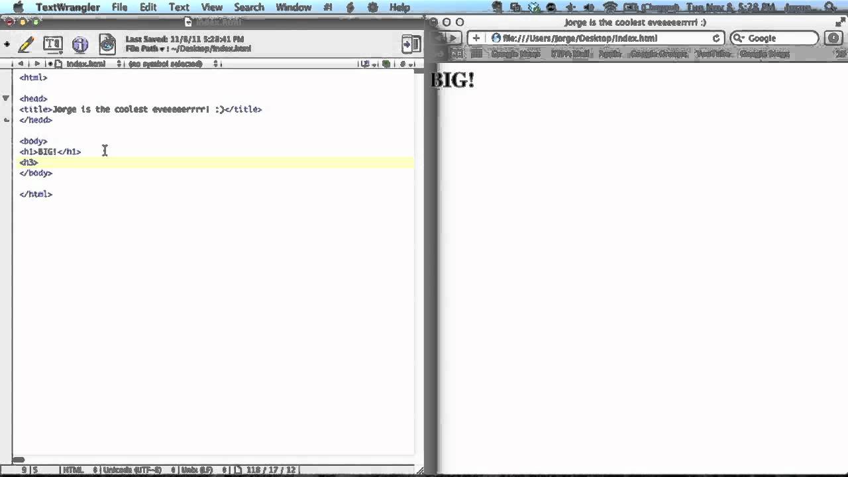Open the Text menu
Viewport: 848px width, 477px height.
(179, 7)
